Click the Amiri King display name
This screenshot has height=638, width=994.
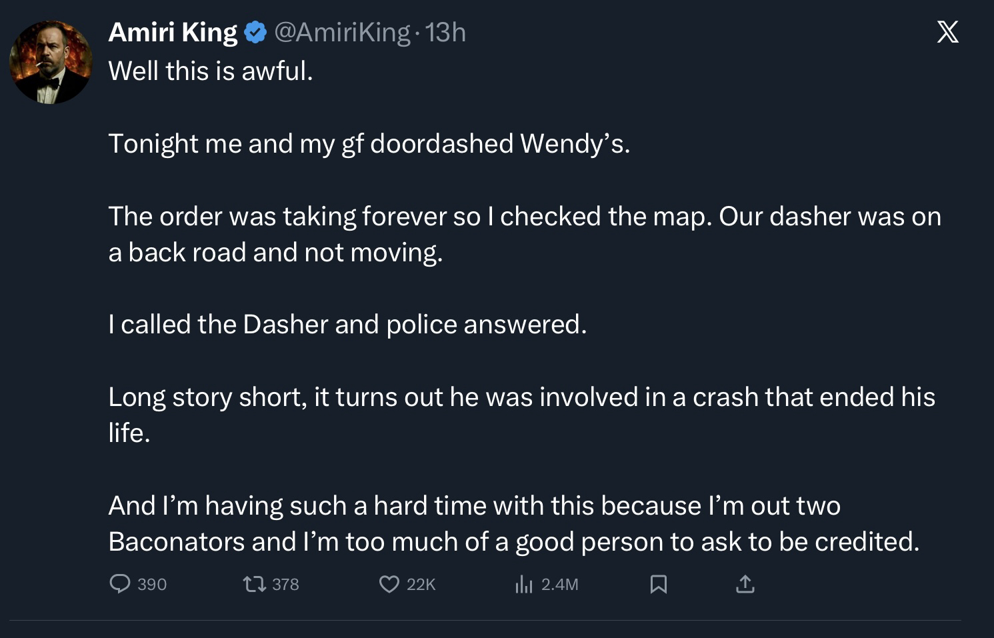pos(173,32)
